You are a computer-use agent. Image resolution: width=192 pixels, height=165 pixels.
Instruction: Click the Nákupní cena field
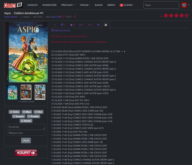coord(26,133)
